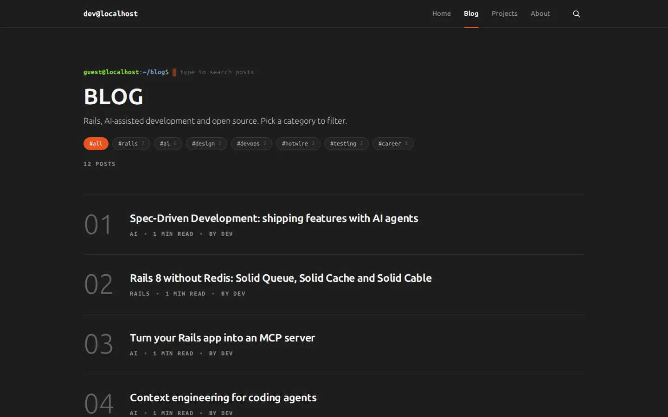This screenshot has height=417, width=668.
Task: Open 'Turn your Rails app into an MCP server'
Action: (x=222, y=338)
